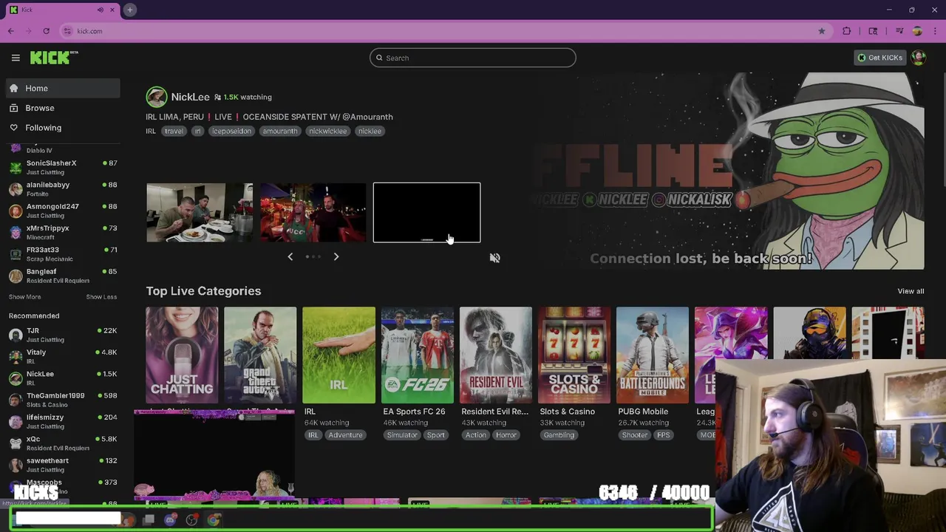Expand Show More followed channels

24,297
